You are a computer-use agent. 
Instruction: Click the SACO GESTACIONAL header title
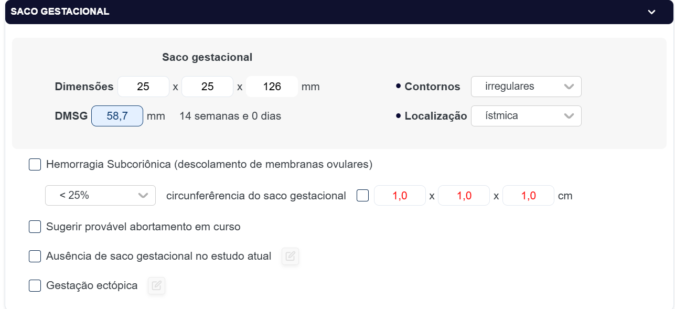pos(60,12)
